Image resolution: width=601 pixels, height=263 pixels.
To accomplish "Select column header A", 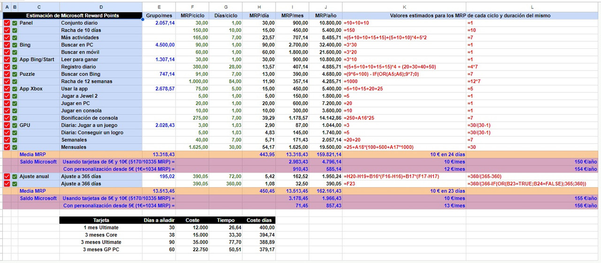I will click(x=7, y=7).
